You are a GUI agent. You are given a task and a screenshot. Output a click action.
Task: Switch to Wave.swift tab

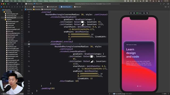(78, 7)
